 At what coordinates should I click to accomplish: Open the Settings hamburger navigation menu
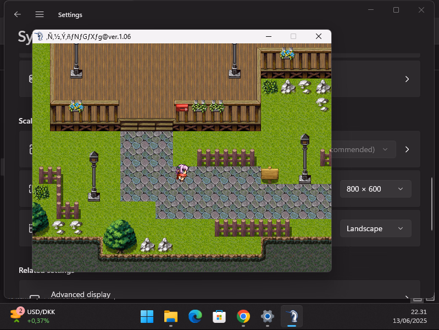(x=40, y=14)
